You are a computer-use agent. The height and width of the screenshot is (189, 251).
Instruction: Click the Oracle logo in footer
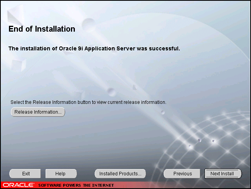19,185
